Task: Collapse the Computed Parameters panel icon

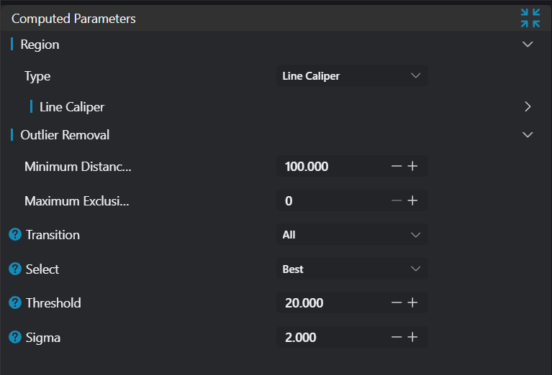Action: pyautogui.click(x=530, y=18)
